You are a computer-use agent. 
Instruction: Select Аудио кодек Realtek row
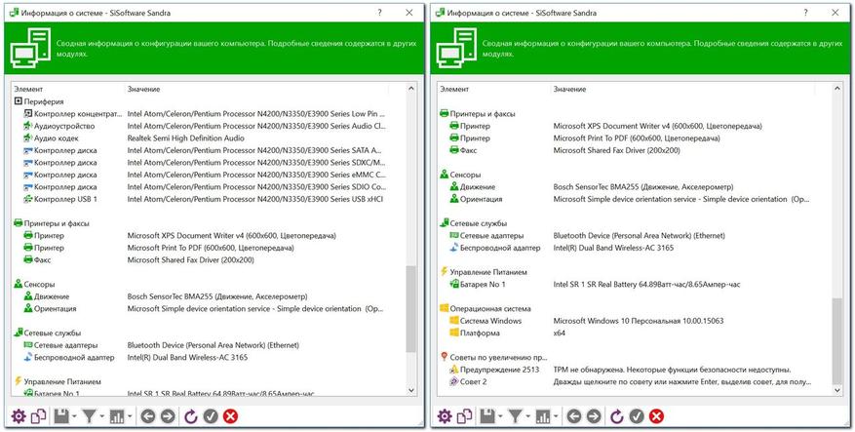(x=206, y=138)
